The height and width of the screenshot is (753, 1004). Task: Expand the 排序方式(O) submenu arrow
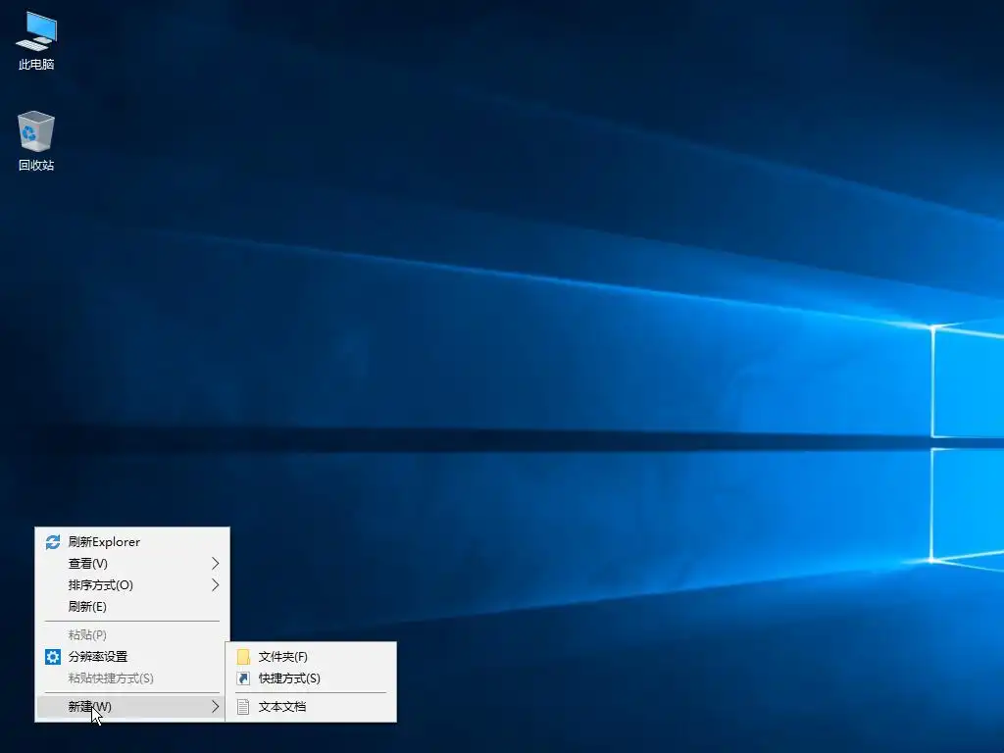click(x=215, y=585)
